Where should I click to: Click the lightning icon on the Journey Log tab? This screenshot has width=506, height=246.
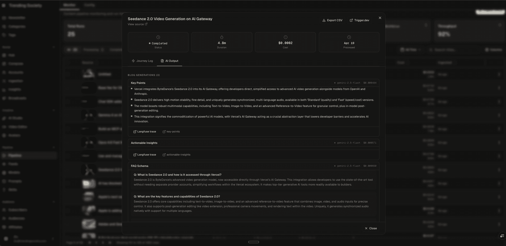click(x=133, y=61)
